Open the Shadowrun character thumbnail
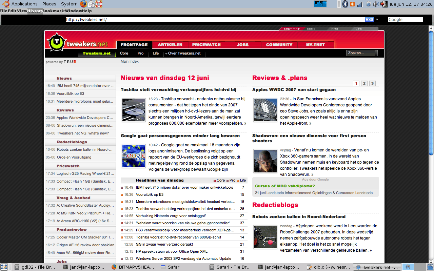The image size is (434, 271). pos(265,161)
